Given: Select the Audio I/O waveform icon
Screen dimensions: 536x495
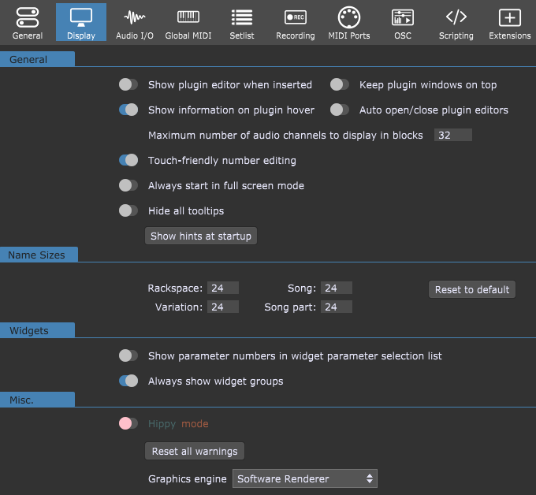Looking at the screenshot, I should pos(134,17).
